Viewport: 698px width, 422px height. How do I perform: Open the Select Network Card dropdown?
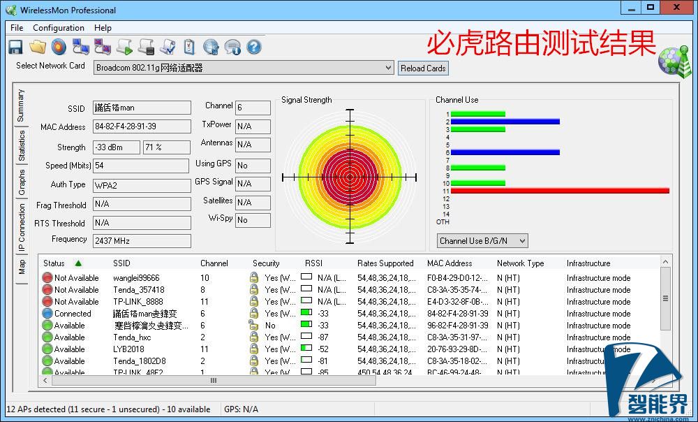point(244,68)
